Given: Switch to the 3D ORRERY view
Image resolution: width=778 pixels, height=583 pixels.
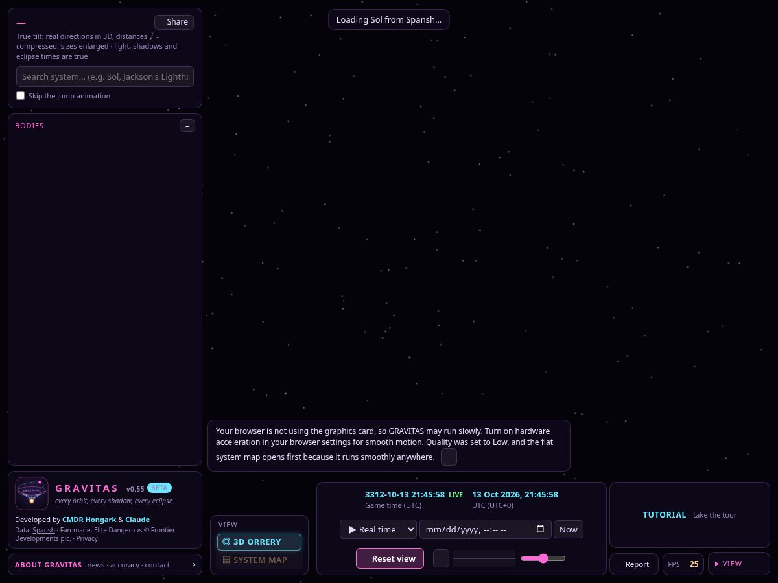Looking at the screenshot, I should click(x=259, y=542).
